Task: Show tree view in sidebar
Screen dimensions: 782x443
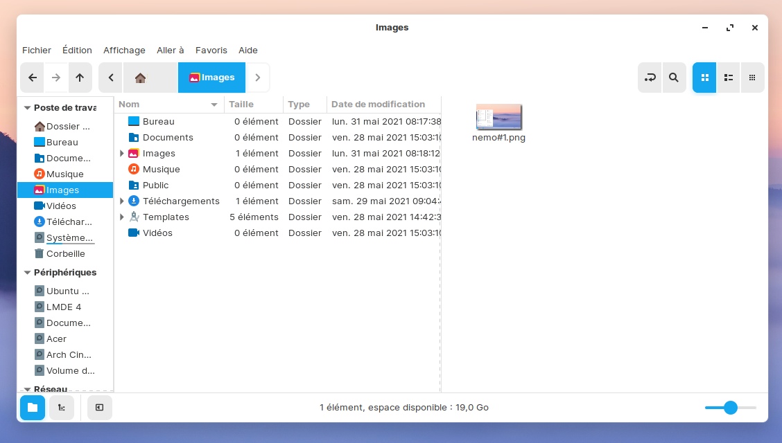Action: click(x=62, y=408)
